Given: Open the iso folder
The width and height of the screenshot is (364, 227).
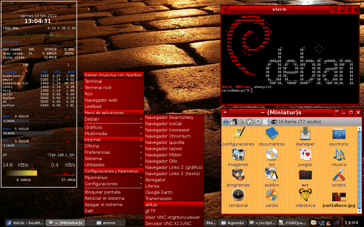Looking at the screenshot, I should (x=272, y=157).
